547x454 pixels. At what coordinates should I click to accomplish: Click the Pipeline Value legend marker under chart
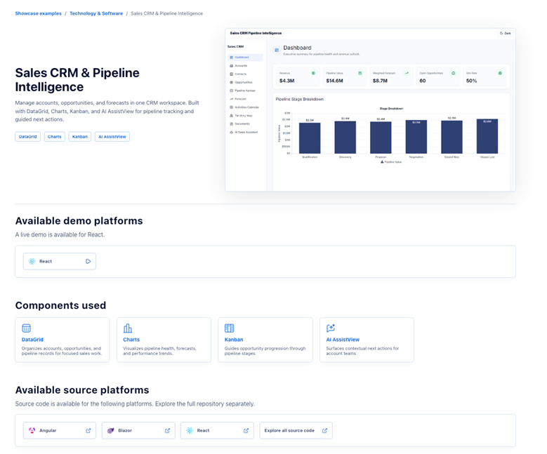382,162
